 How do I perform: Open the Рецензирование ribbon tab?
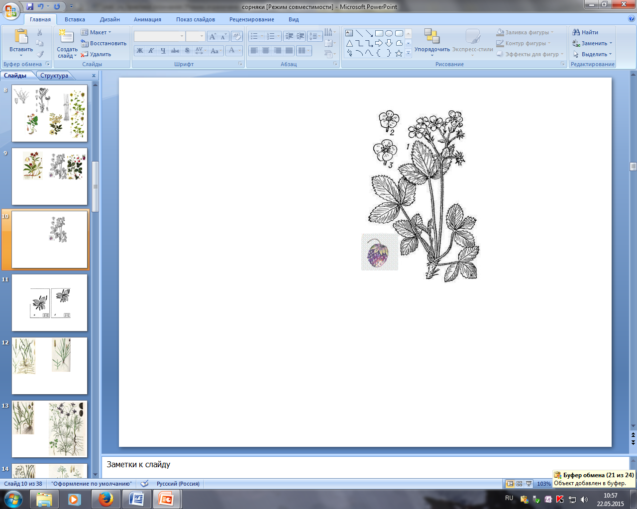tap(252, 19)
